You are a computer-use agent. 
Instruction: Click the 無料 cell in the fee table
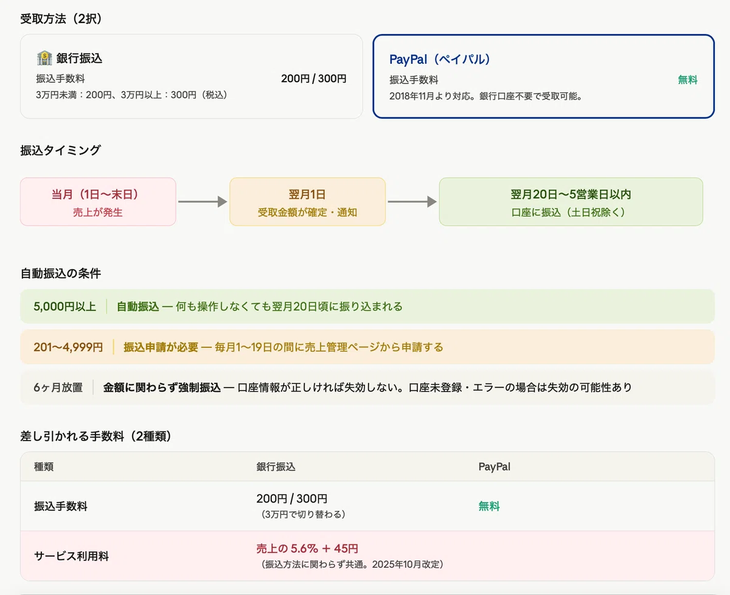click(489, 506)
